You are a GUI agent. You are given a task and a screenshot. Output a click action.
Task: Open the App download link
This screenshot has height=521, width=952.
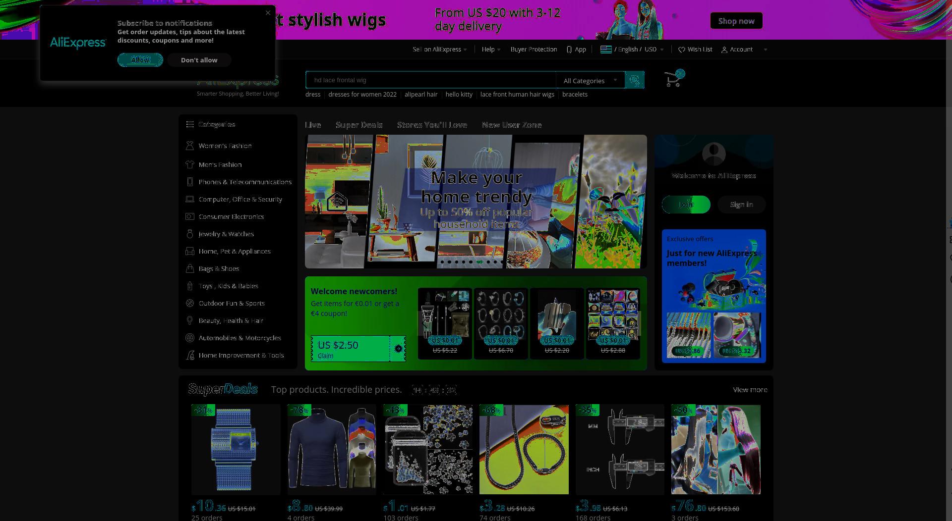pos(576,50)
